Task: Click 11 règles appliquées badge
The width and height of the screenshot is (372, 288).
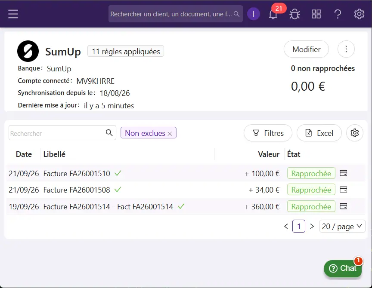Action: pos(126,51)
